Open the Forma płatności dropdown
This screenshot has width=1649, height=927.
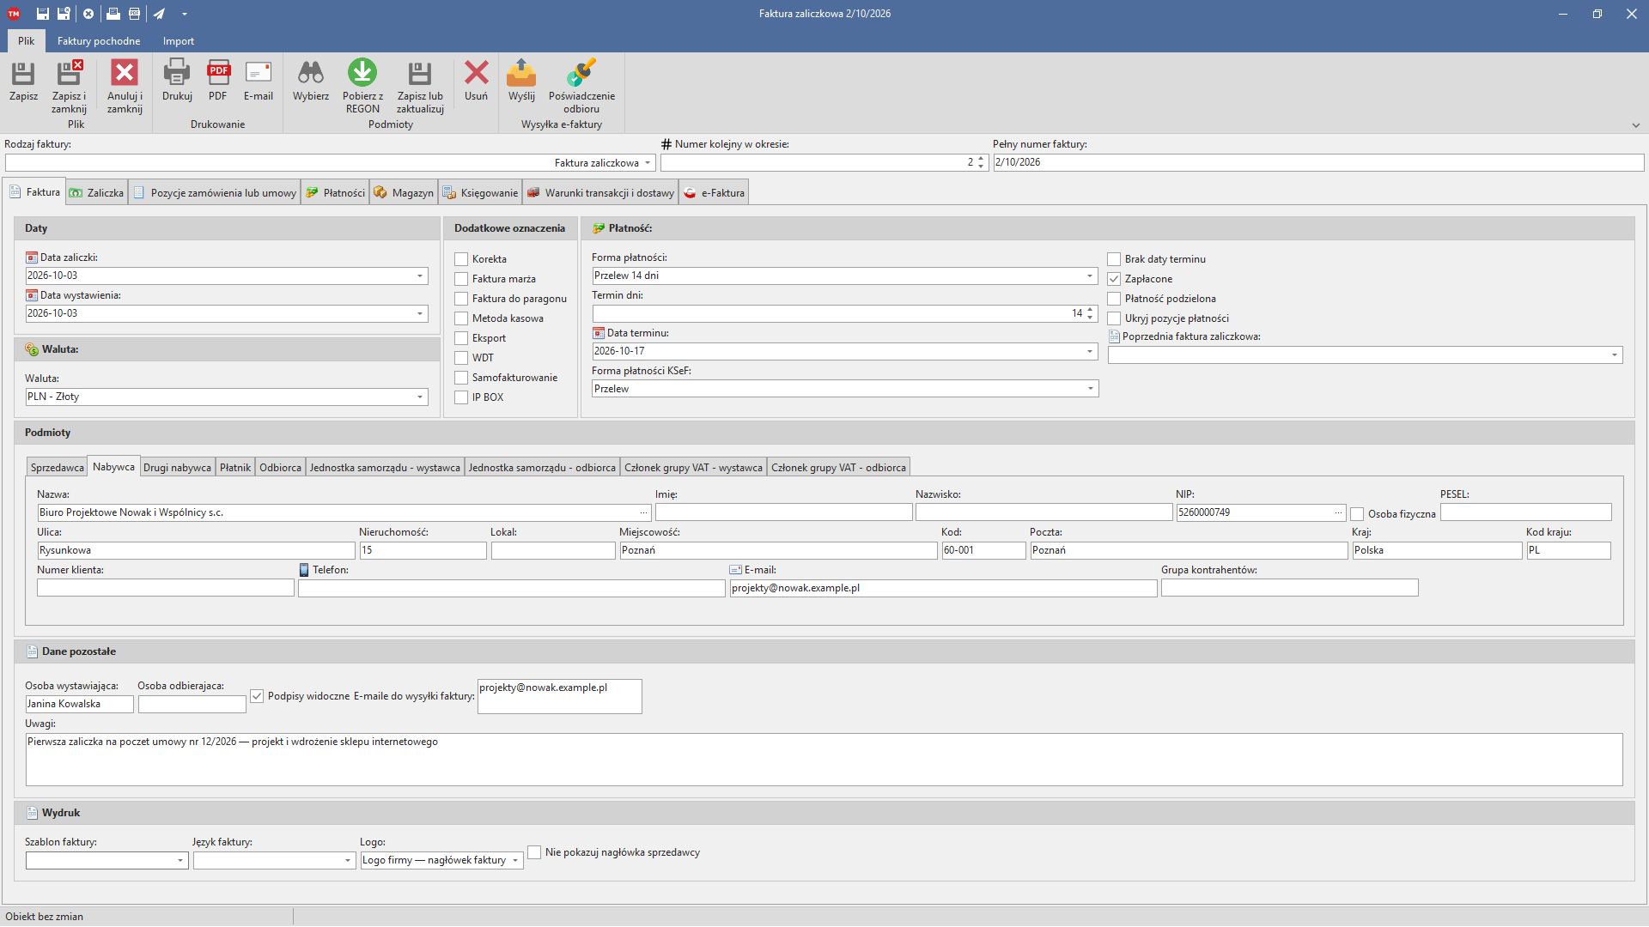point(1090,276)
